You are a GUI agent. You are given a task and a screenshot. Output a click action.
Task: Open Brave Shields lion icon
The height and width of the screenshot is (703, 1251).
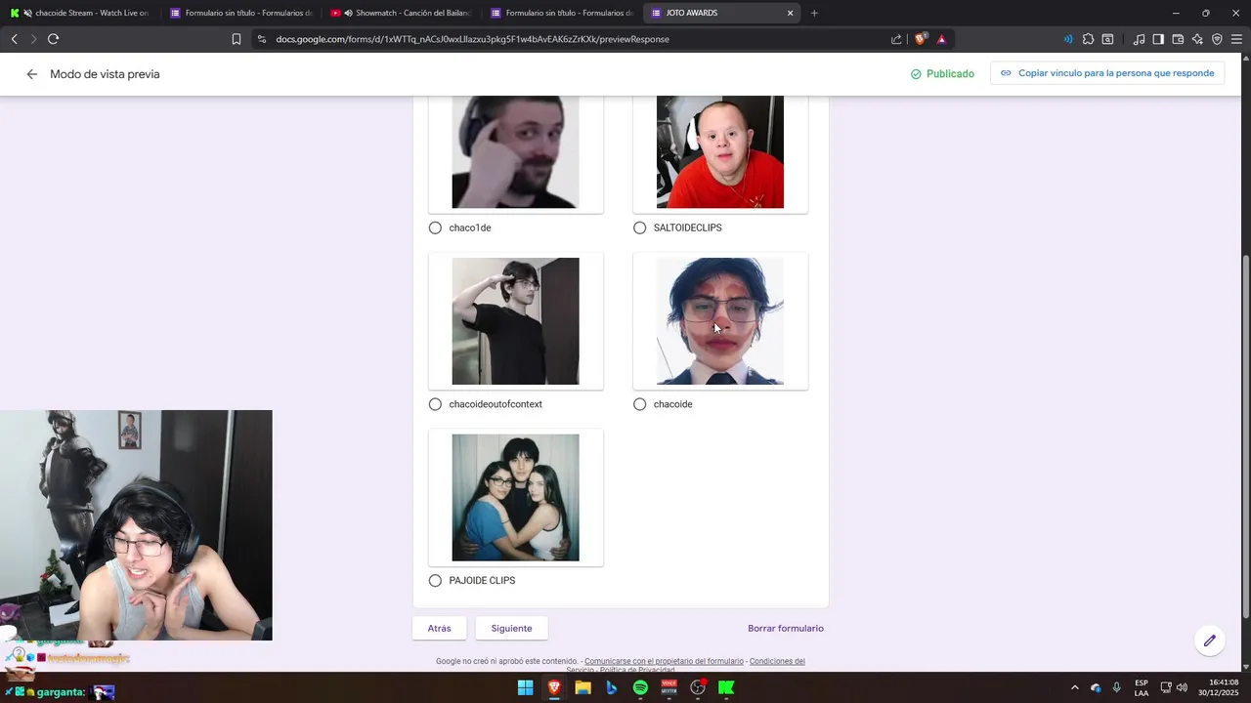coord(921,39)
